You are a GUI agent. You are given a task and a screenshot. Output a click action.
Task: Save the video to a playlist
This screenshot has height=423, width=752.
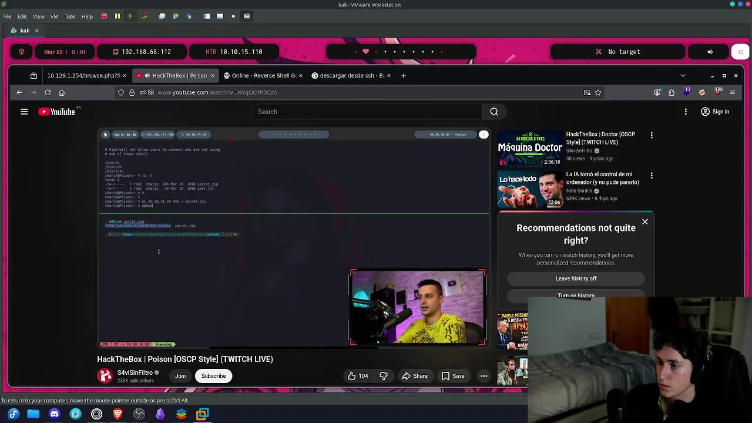(452, 376)
